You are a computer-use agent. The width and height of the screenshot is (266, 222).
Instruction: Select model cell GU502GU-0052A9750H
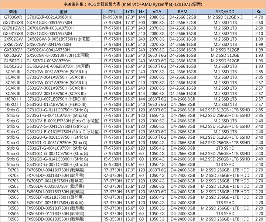coord(64,61)
